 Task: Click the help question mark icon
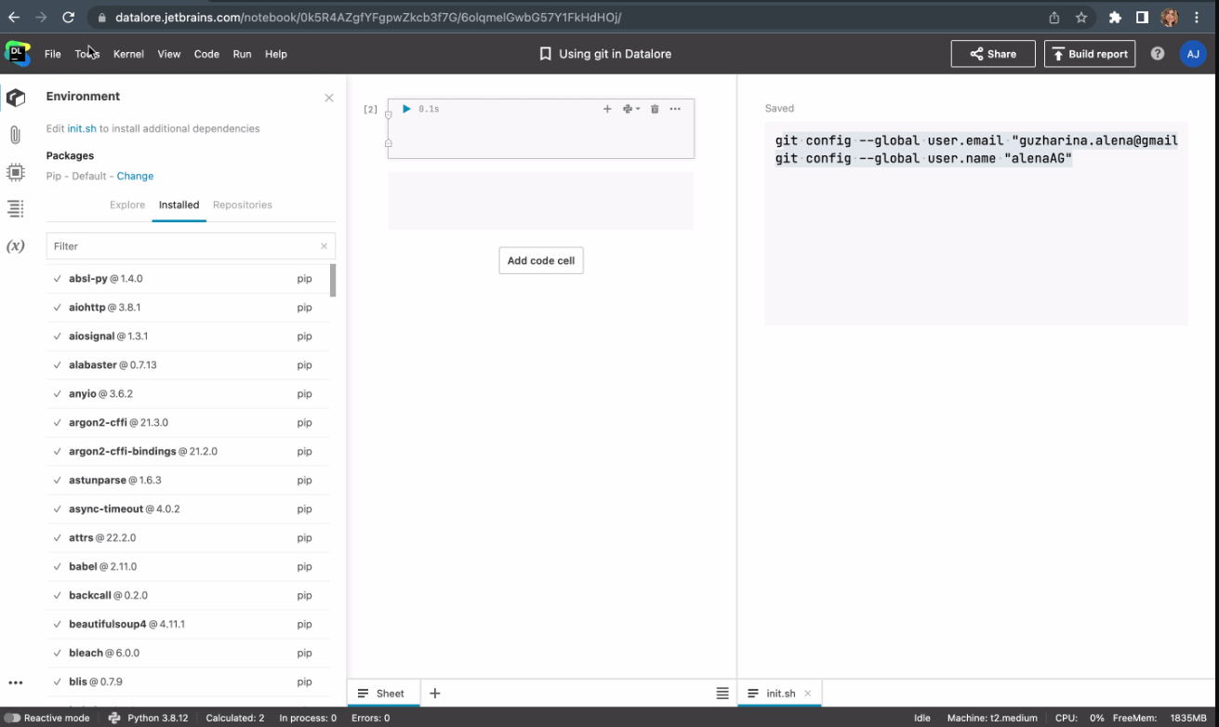(x=1158, y=54)
